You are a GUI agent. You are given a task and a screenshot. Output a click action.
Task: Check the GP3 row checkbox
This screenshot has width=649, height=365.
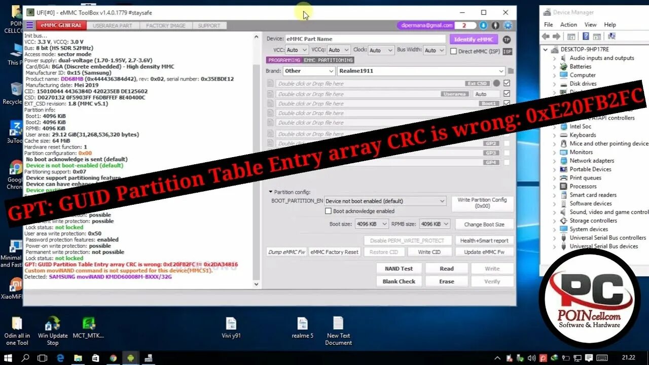[507, 153]
